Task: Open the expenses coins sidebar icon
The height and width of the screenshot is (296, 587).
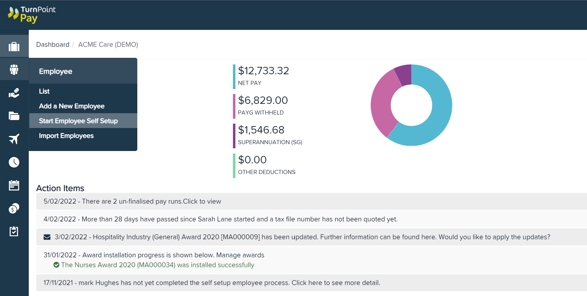Action: (14, 208)
